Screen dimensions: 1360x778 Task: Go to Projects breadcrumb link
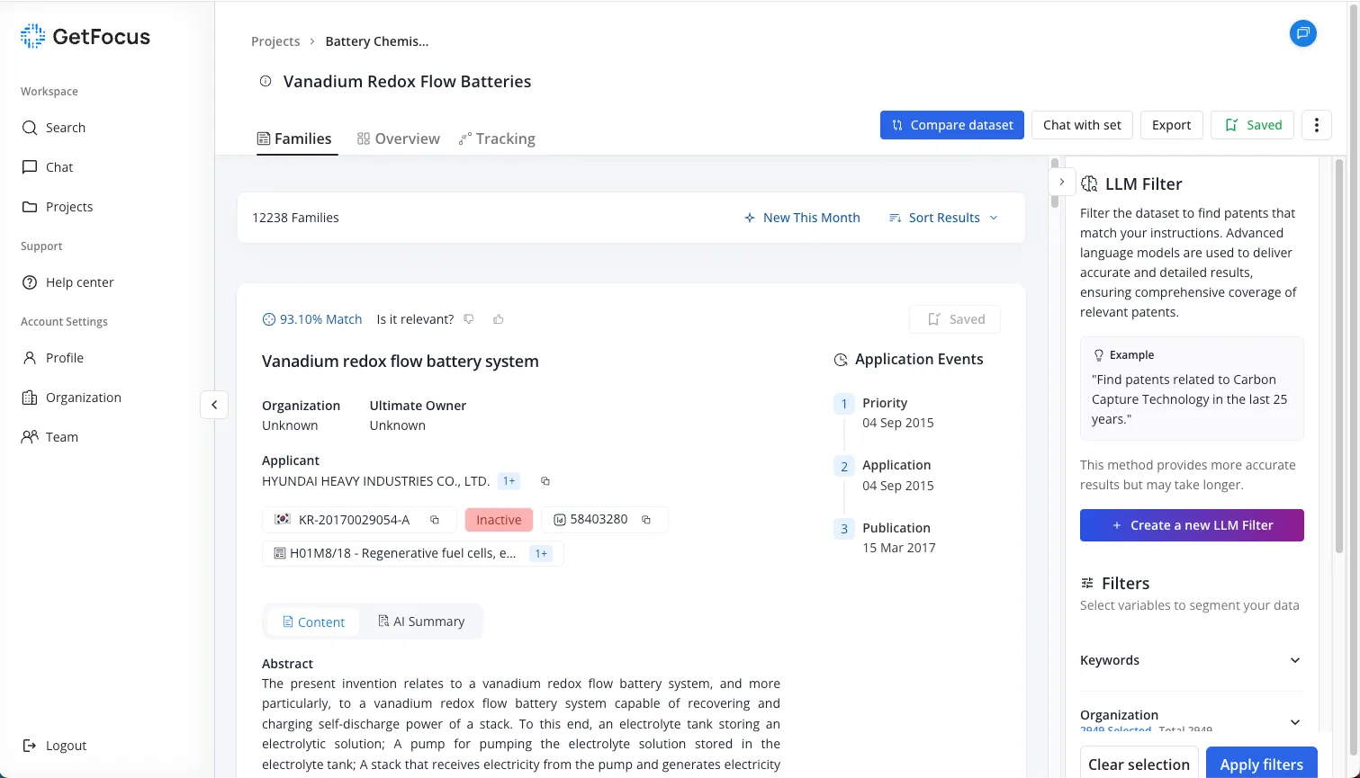pos(275,41)
